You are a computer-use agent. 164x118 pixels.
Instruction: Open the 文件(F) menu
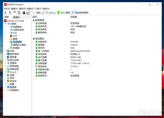(7, 9)
